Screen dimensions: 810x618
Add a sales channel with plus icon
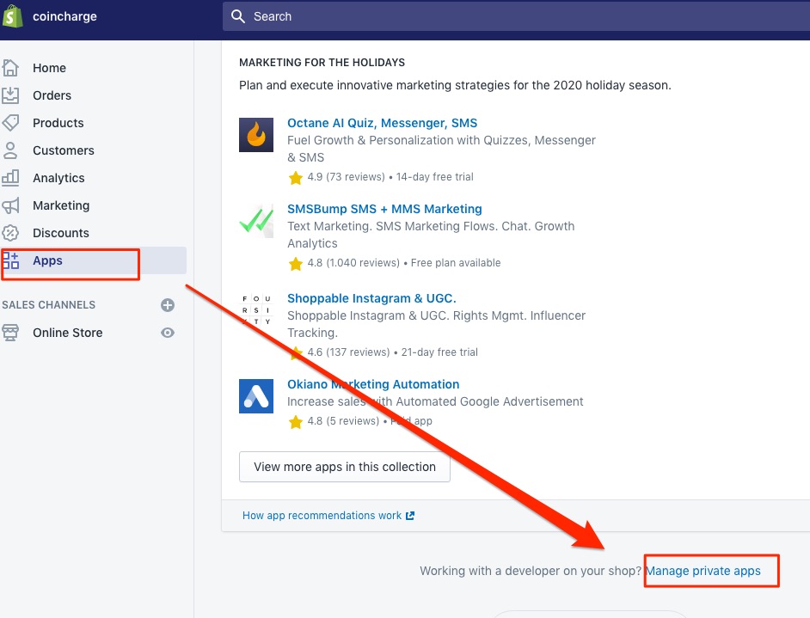tap(168, 305)
